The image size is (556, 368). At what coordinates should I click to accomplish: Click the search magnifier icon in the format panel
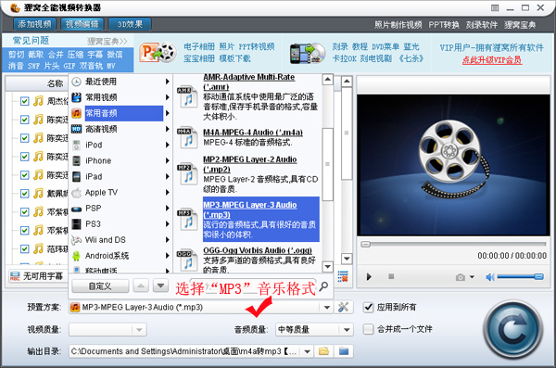(x=323, y=286)
